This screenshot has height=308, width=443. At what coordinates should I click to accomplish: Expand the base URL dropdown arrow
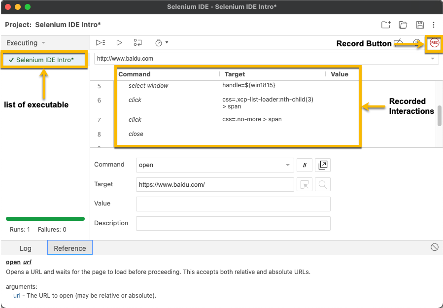(433, 59)
